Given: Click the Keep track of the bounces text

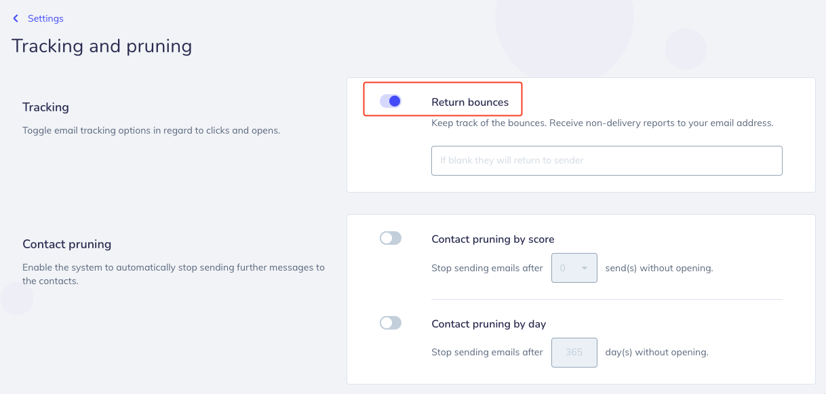Looking at the screenshot, I should (x=602, y=123).
